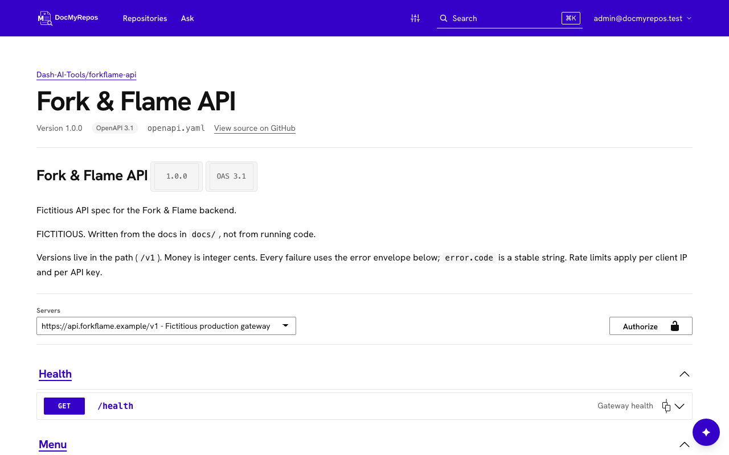The height and width of the screenshot is (455, 729).
Task: Click the Authorize button
Action: (x=651, y=326)
